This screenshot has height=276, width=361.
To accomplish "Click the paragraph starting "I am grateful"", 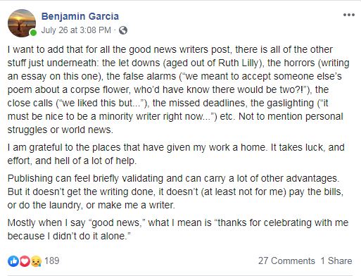I will [176, 154].
